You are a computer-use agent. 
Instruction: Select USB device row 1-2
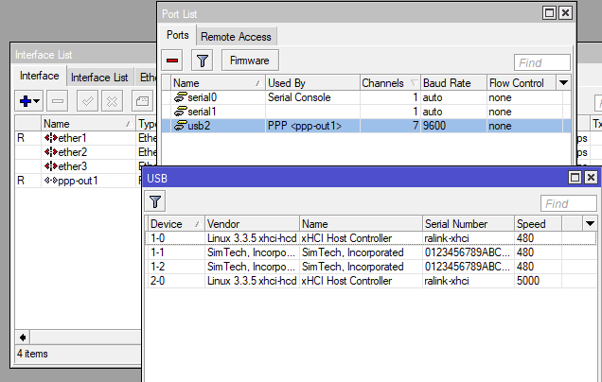[x=371, y=267]
